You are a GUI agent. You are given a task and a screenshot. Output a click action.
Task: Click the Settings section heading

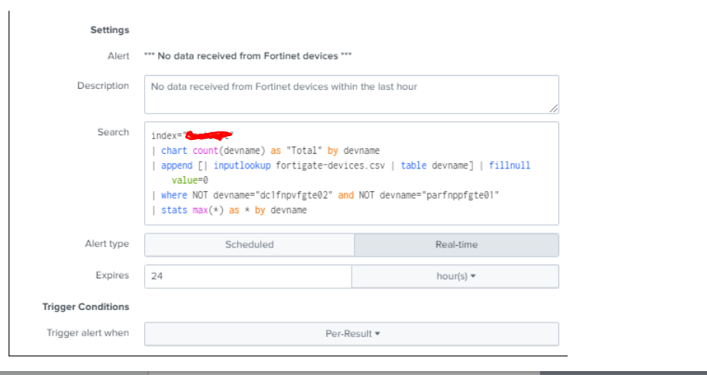(x=109, y=30)
